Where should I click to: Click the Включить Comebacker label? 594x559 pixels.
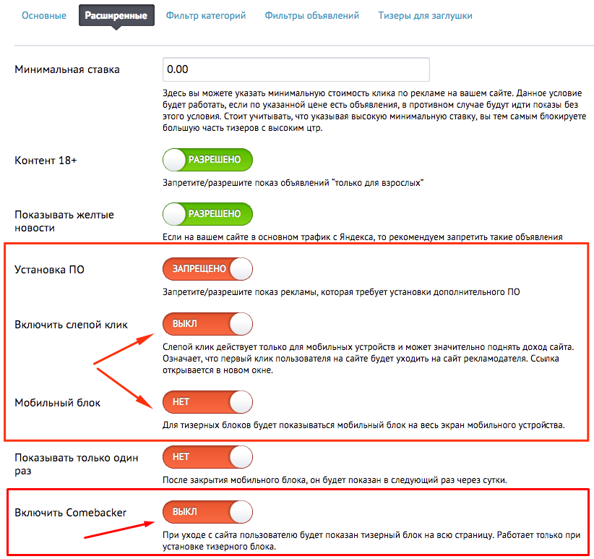pyautogui.click(x=71, y=513)
